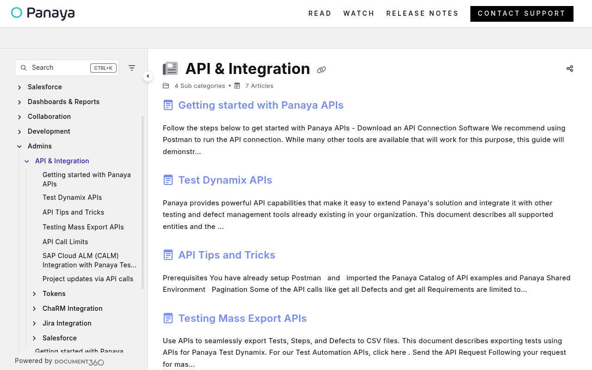
Task: Click the document icon next to Testing Mass Export APIs heading
Action: click(x=168, y=318)
